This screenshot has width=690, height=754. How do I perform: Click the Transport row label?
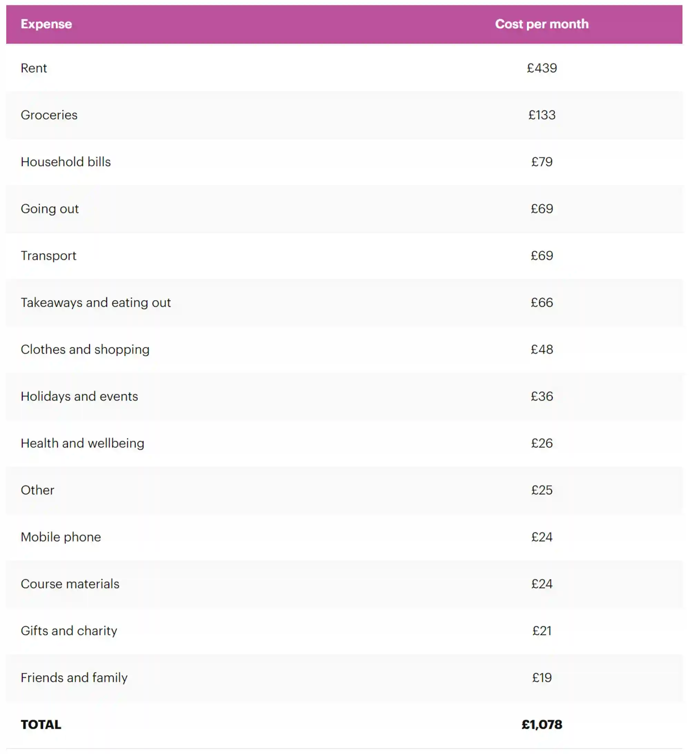coord(48,255)
